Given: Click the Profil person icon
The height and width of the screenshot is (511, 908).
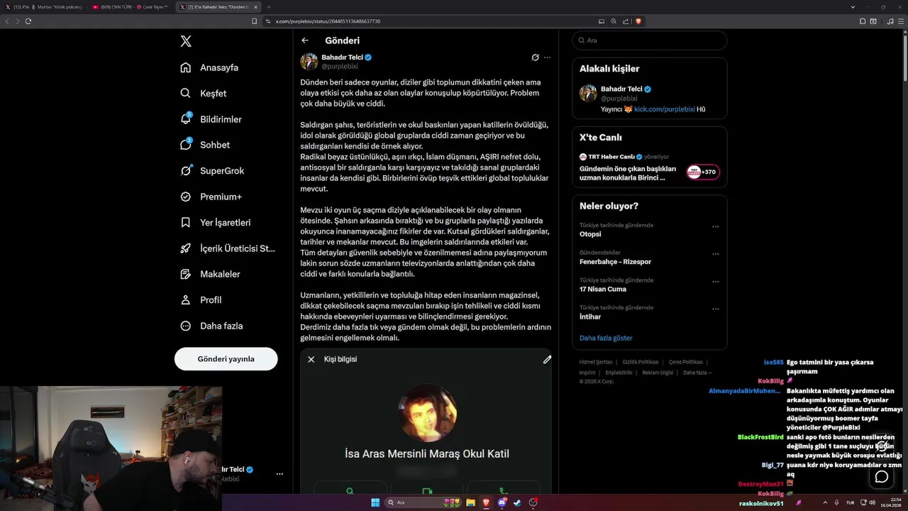Looking at the screenshot, I should click(x=186, y=300).
